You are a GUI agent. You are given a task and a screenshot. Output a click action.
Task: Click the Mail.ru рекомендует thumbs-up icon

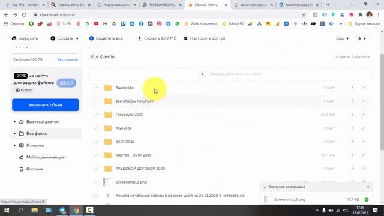[x=22, y=157]
